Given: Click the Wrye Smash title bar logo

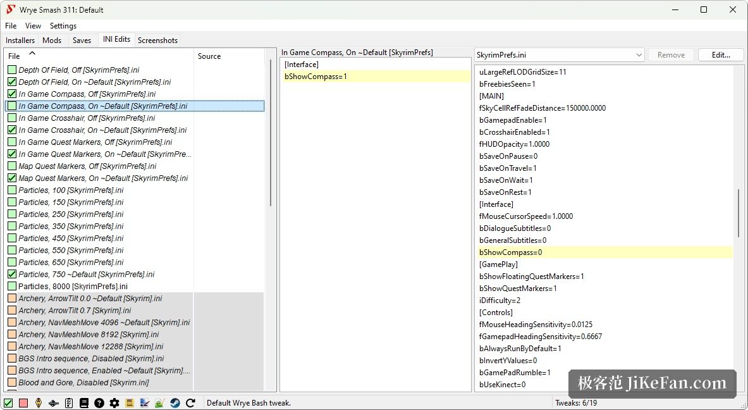Looking at the screenshot, I should coord(10,9).
